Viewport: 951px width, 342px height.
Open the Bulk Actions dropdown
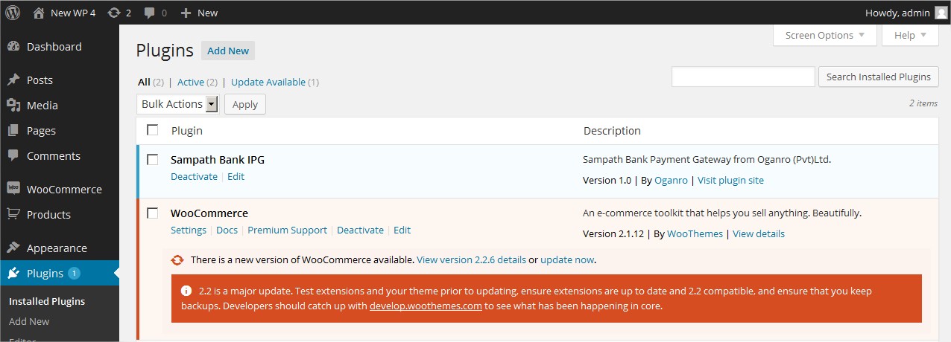click(x=177, y=104)
